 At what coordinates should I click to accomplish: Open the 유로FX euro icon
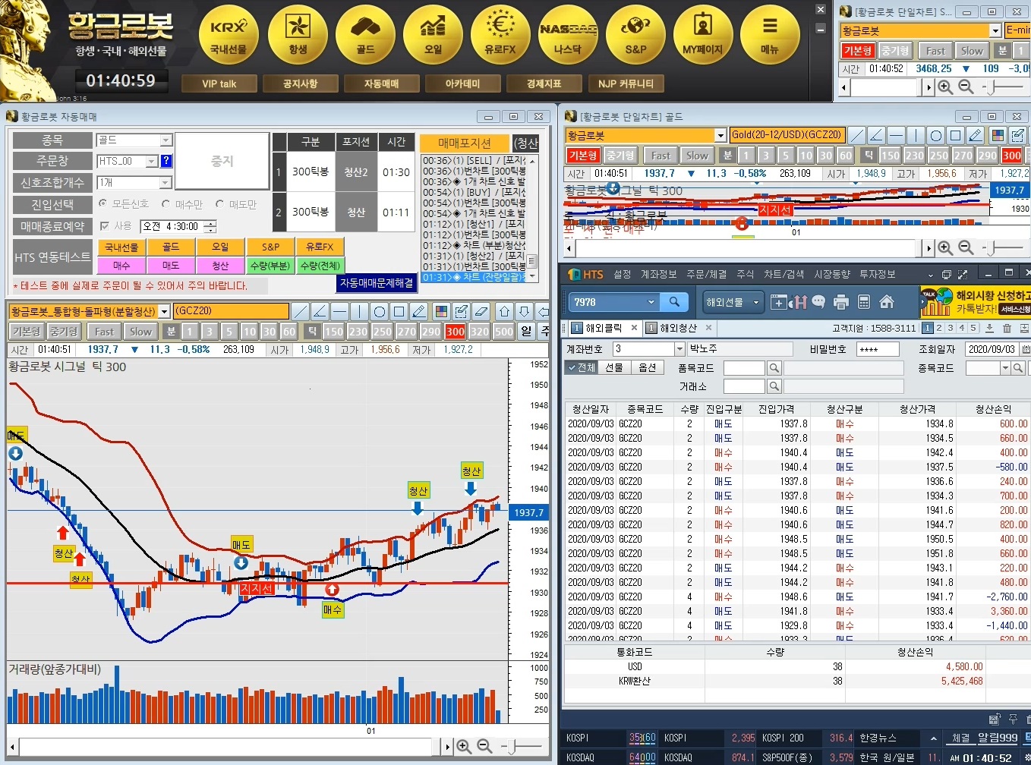click(500, 36)
